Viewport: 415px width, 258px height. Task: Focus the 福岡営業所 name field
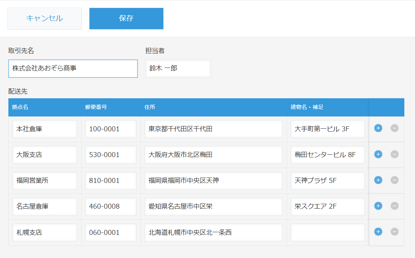pos(45,181)
